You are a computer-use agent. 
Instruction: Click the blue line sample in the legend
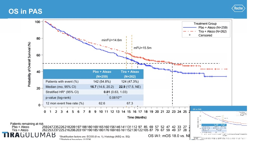point(190,27)
